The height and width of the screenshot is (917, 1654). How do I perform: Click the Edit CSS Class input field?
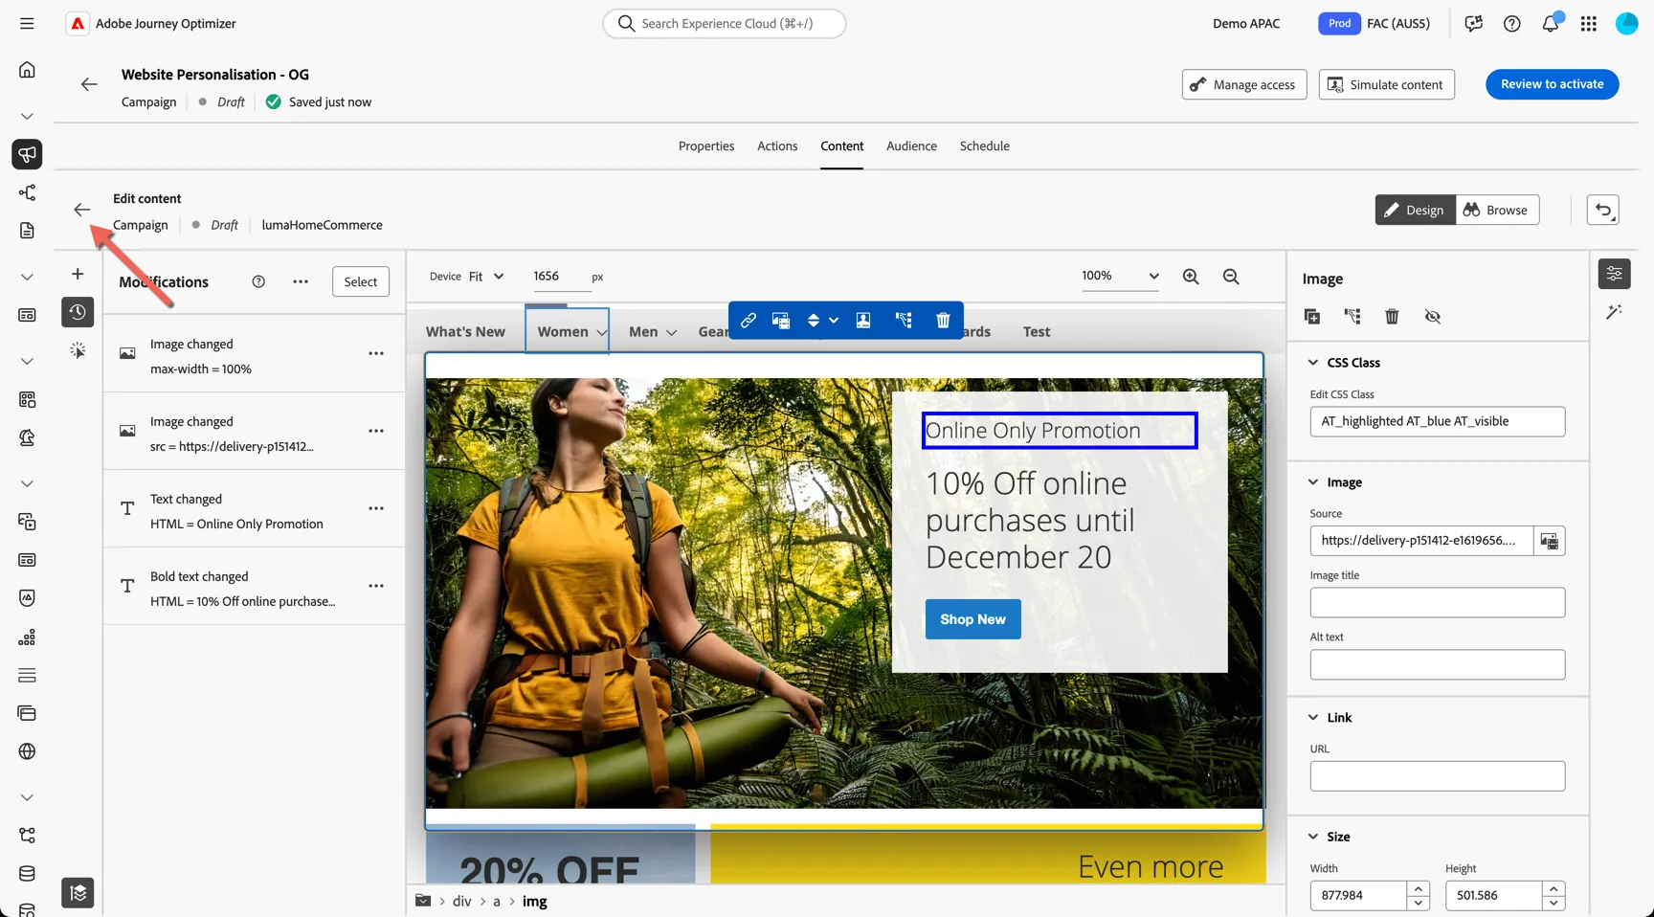point(1437,421)
